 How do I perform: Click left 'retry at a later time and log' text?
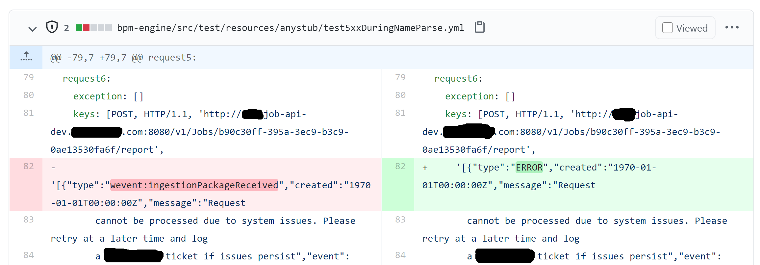pos(129,239)
